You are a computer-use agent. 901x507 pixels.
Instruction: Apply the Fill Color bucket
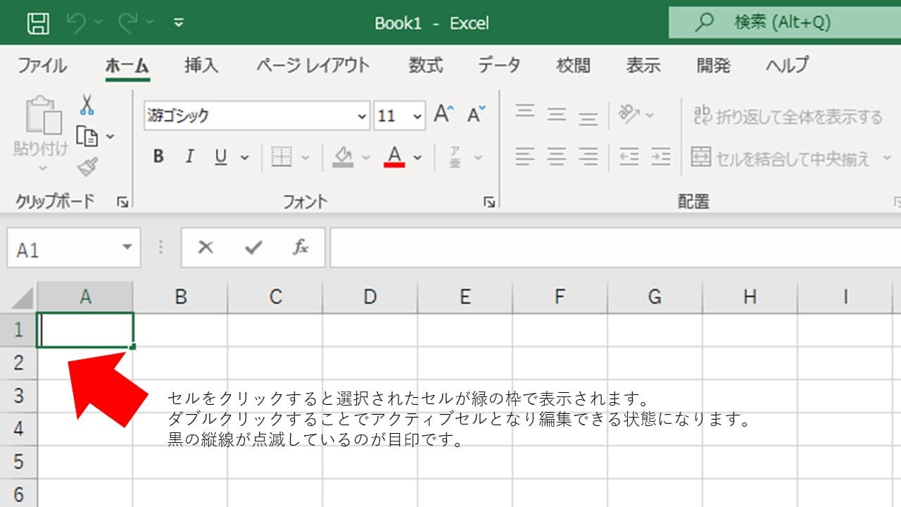343,157
